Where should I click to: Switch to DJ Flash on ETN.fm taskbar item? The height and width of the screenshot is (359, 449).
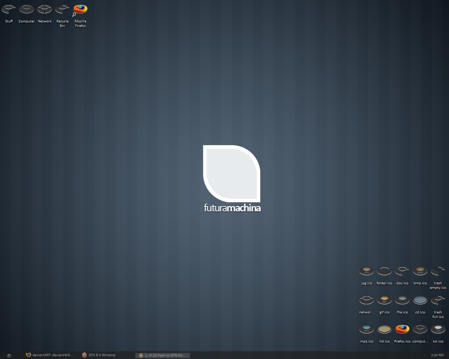click(x=162, y=355)
